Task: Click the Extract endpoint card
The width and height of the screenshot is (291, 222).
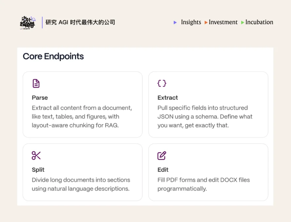Action: coord(208,104)
